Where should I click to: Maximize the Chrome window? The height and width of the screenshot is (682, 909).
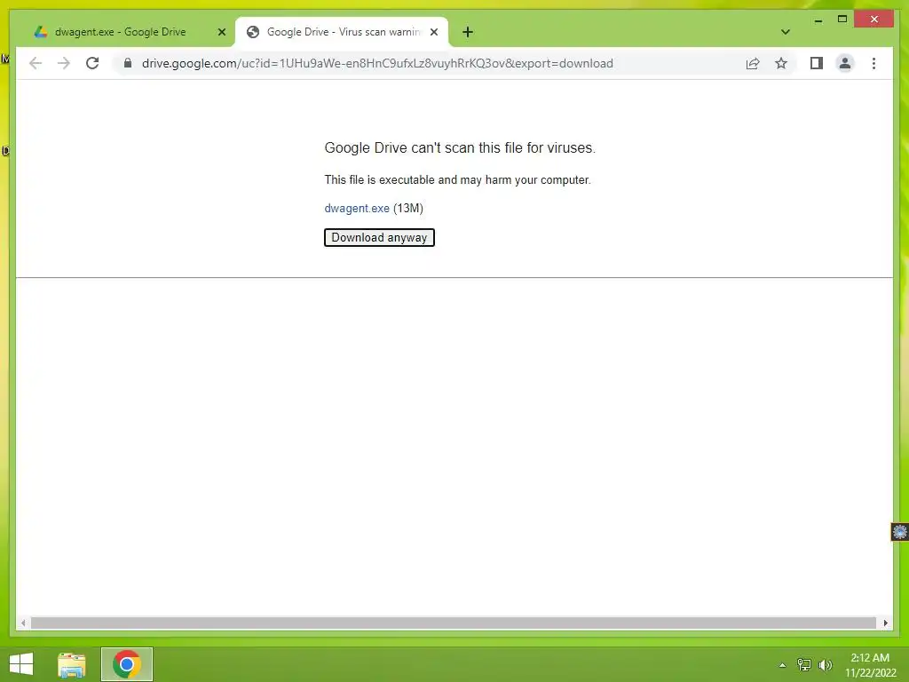(x=842, y=20)
